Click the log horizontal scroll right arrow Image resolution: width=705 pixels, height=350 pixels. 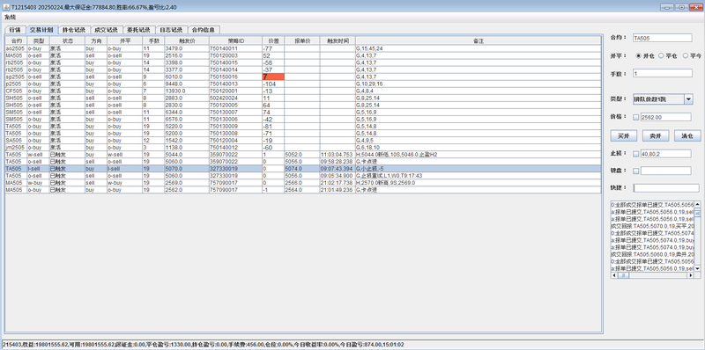click(x=691, y=275)
